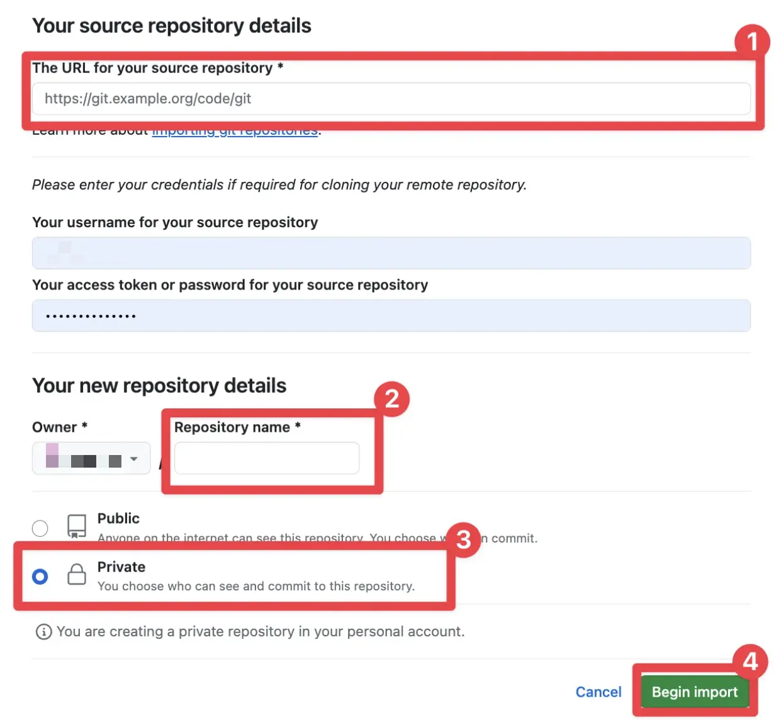Focus the source repository username field
The width and height of the screenshot is (774, 720).
(390, 253)
